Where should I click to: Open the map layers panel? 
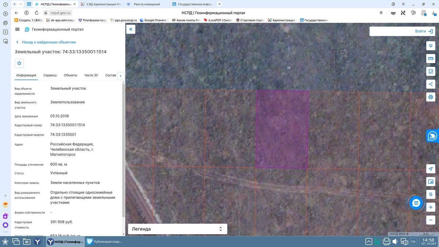[x=431, y=46]
